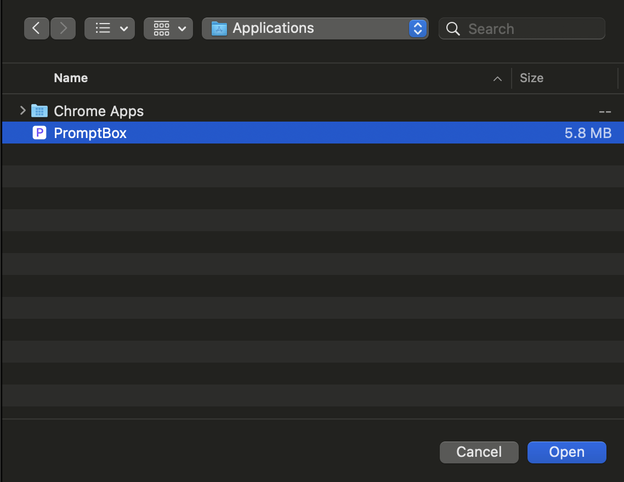The width and height of the screenshot is (624, 482).
Task: Select the Chrome Apps folder name
Action: point(99,111)
